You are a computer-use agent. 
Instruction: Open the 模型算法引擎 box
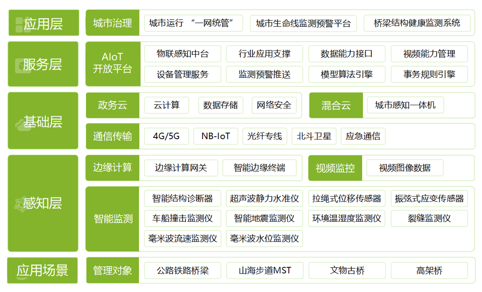point(347,74)
